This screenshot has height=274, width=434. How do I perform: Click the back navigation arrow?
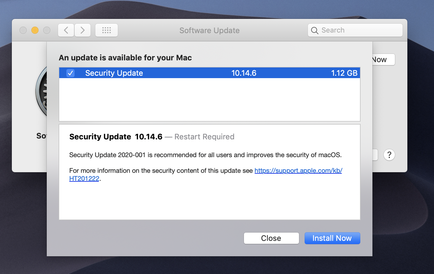pos(66,30)
